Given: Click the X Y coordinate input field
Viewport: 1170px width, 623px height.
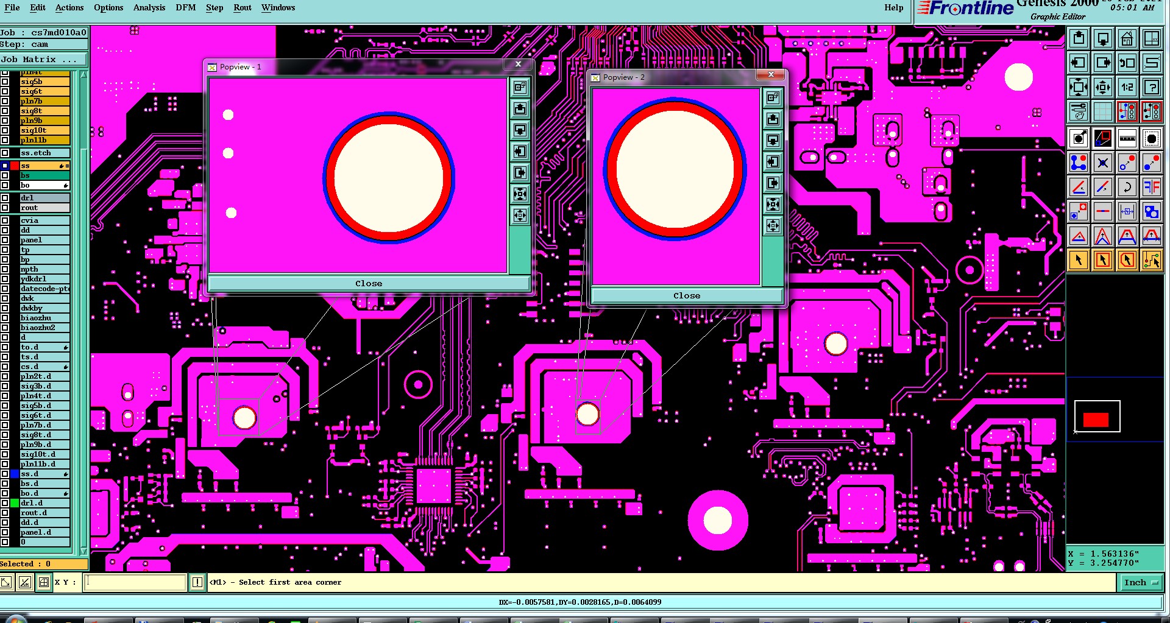Looking at the screenshot, I should click(135, 582).
